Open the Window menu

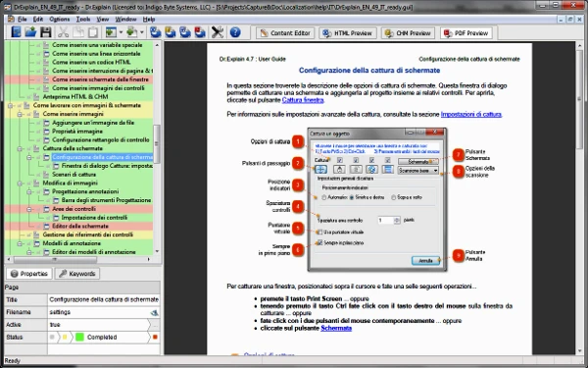click(125, 20)
